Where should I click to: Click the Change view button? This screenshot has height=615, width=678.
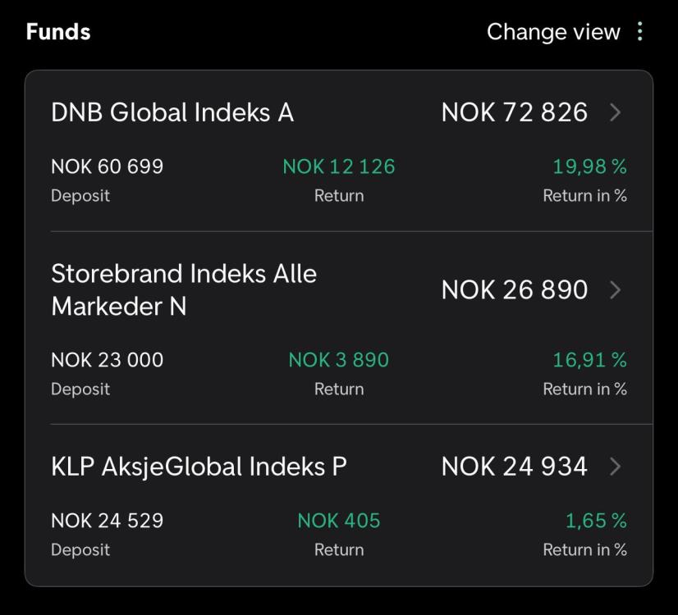click(x=553, y=32)
